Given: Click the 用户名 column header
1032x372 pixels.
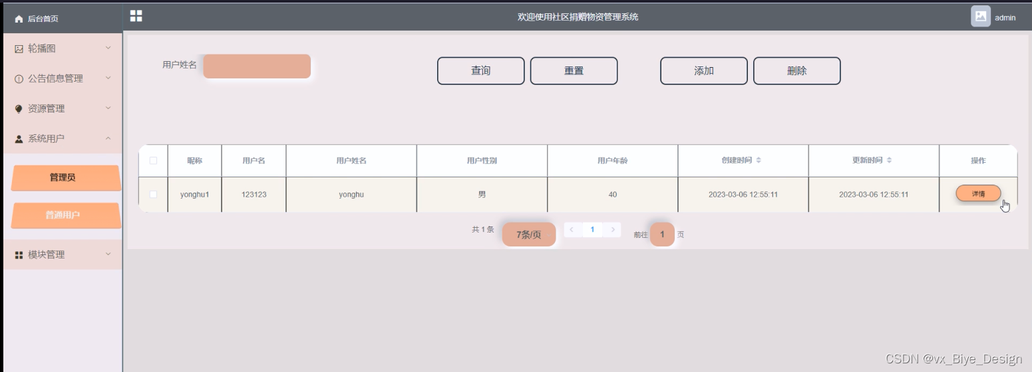Looking at the screenshot, I should pyautogui.click(x=254, y=161).
